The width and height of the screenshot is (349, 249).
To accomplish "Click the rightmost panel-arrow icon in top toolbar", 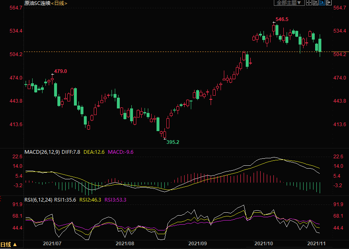I will tap(329, 3).
